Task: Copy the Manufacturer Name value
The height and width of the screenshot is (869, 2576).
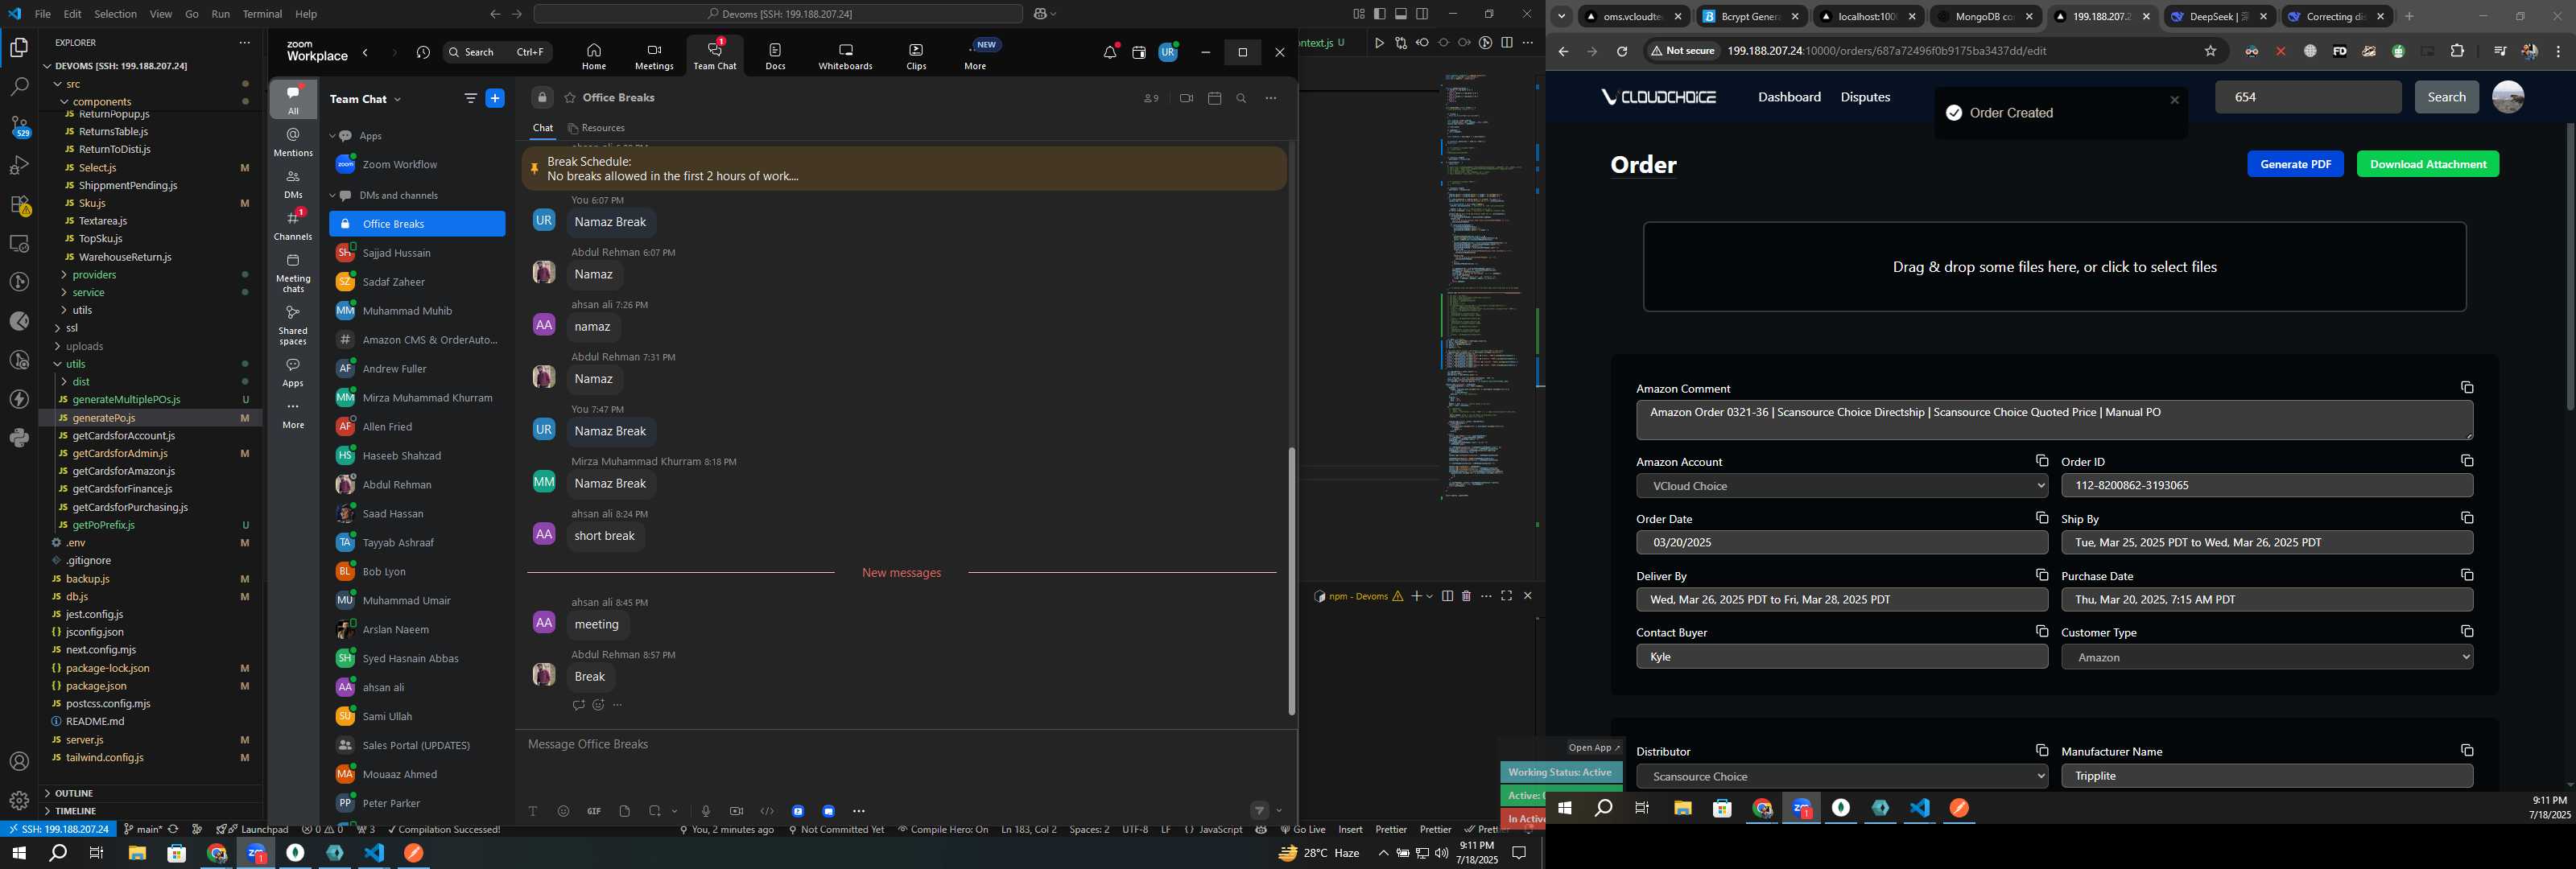Action: (x=2467, y=750)
